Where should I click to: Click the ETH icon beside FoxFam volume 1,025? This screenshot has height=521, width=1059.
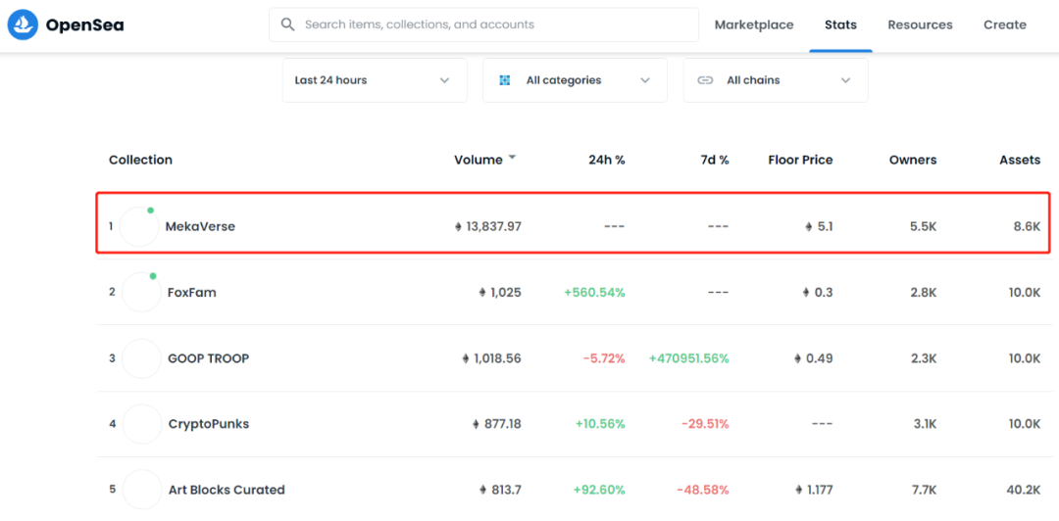click(482, 293)
